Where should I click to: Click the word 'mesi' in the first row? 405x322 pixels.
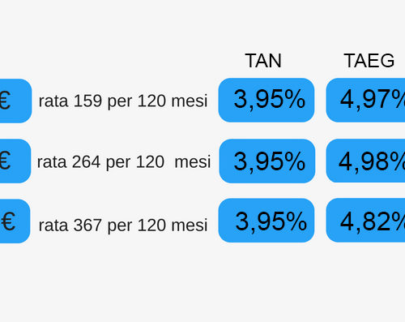click(190, 101)
